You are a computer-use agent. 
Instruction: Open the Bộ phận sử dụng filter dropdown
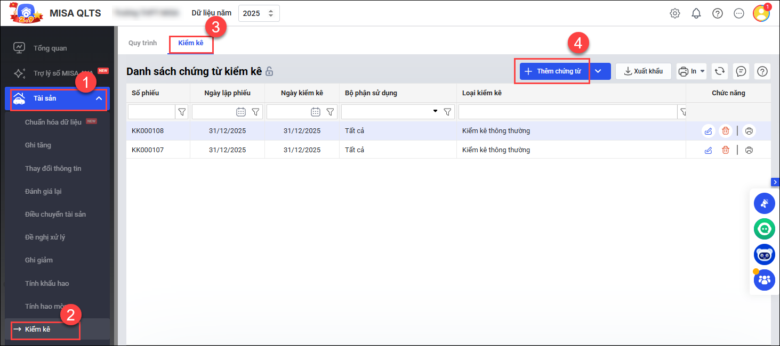tap(435, 111)
